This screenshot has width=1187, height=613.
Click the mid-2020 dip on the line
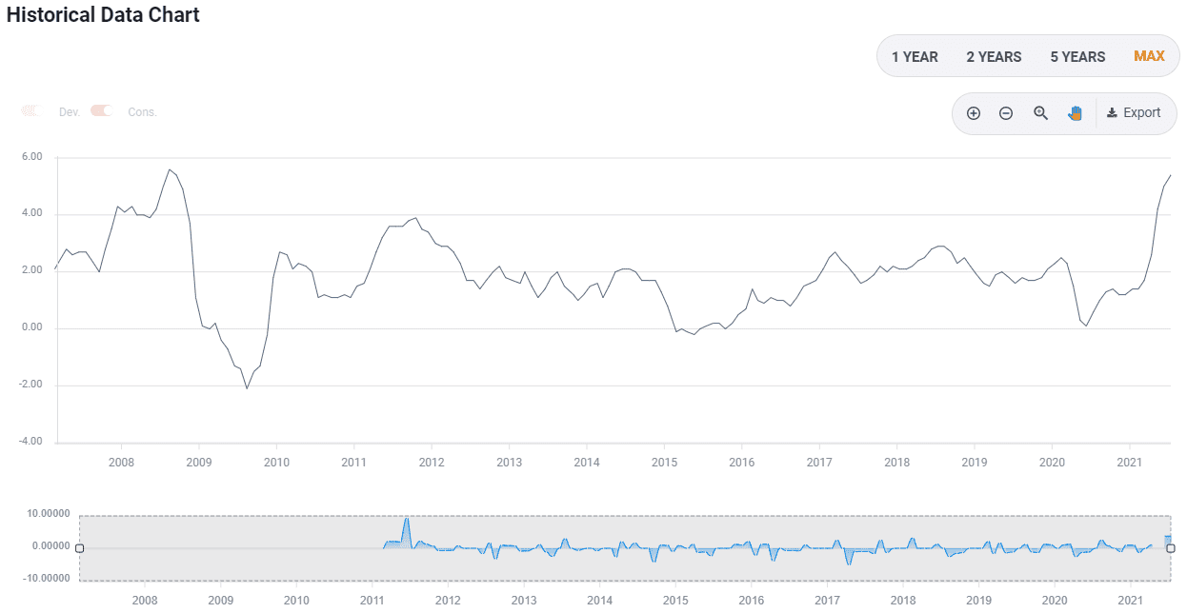1086,326
